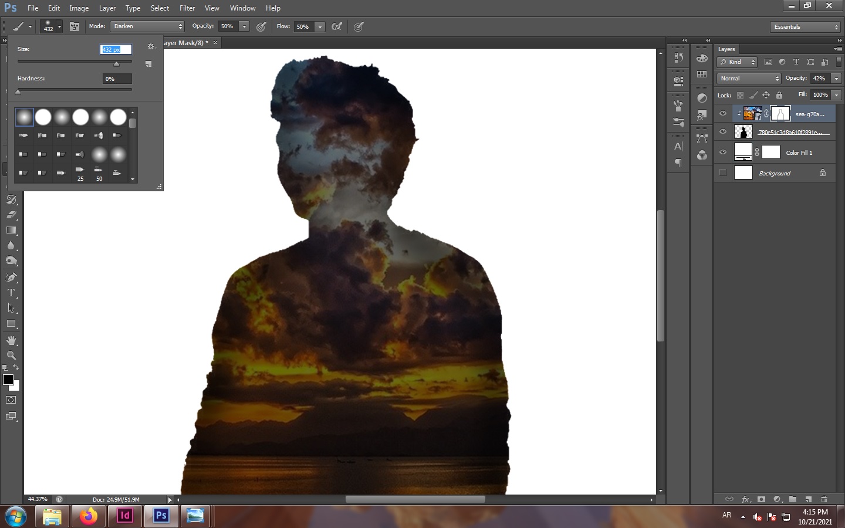
Task: Open the brush Mode dropdown showing Darken
Action: [x=147, y=26]
